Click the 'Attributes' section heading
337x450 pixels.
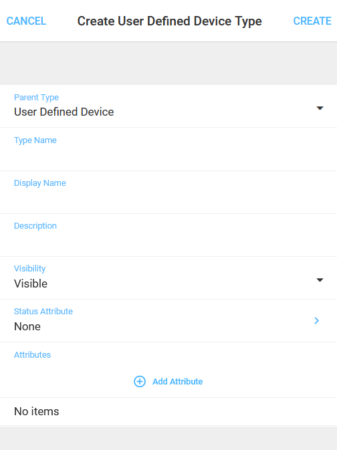click(x=33, y=355)
